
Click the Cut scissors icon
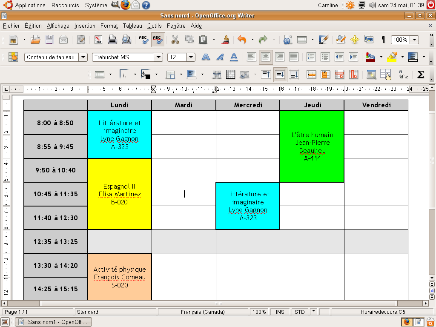pyautogui.click(x=175, y=40)
